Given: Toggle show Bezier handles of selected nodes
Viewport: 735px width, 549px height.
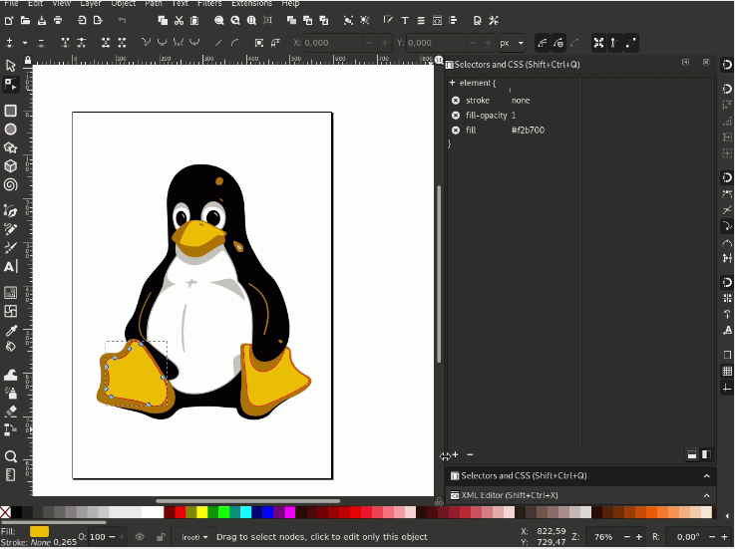Looking at the screenshot, I should click(614, 43).
